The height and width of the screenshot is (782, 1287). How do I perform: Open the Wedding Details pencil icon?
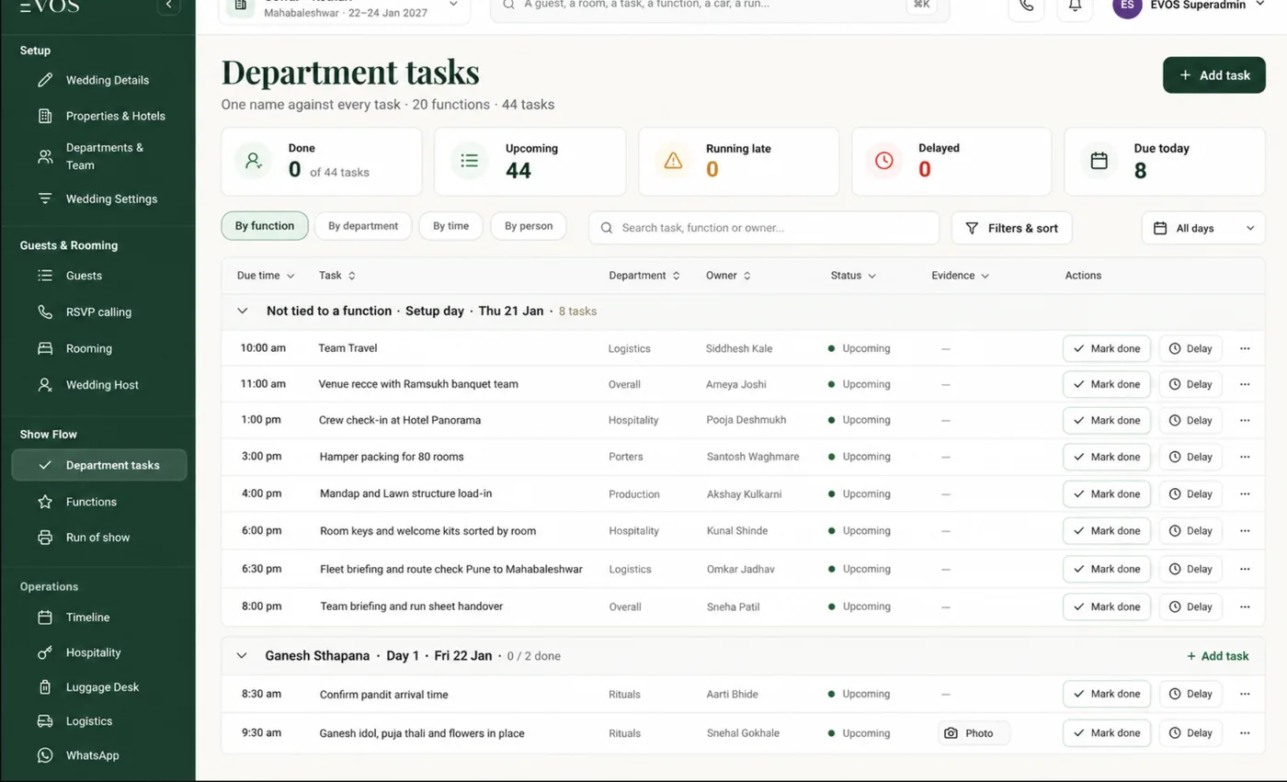(45, 80)
